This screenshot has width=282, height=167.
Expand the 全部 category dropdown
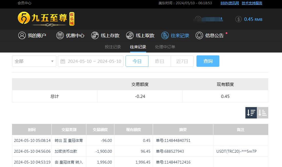coord(34,61)
